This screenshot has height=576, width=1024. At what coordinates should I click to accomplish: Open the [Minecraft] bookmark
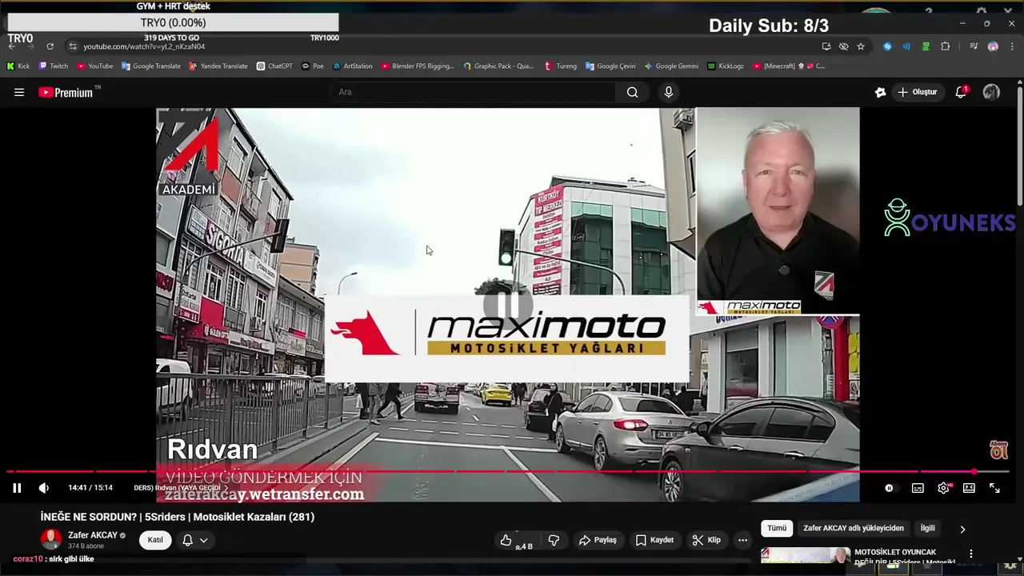click(789, 66)
